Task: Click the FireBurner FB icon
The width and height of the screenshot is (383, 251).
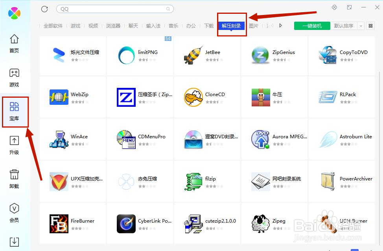Action: [x=59, y=224]
